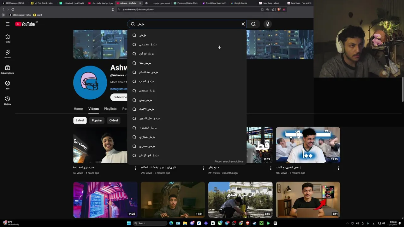Viewport: 404px width, 227px height.
Task: Select suggestion 'مزمار الاتحاد'
Action: click(187, 109)
